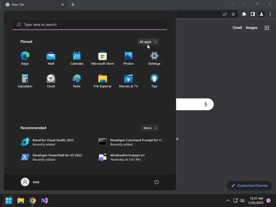Click the Type here to search field
The image size is (276, 207).
tap(90, 25)
